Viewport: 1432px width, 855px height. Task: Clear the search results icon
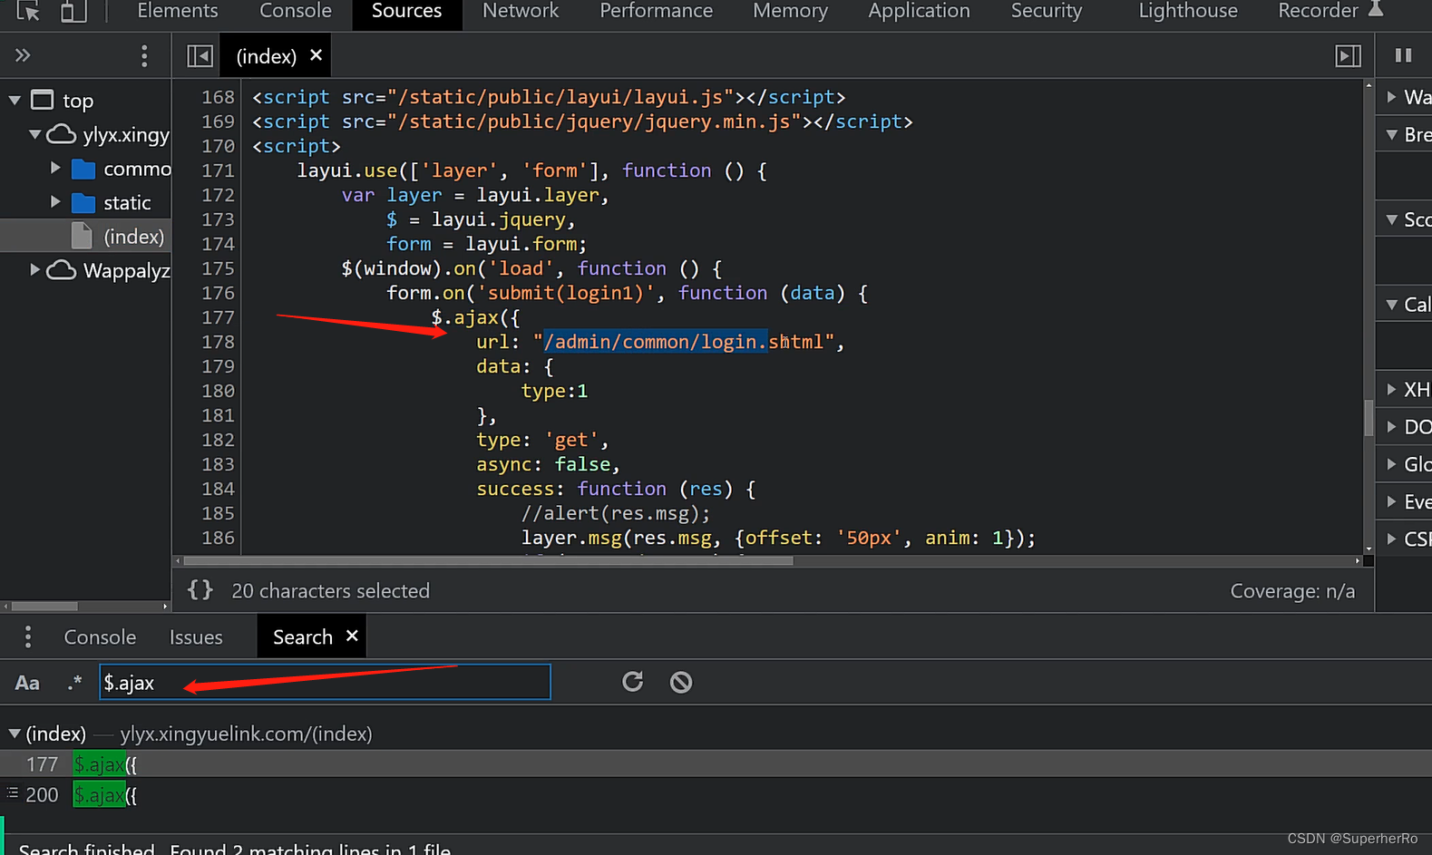681,682
